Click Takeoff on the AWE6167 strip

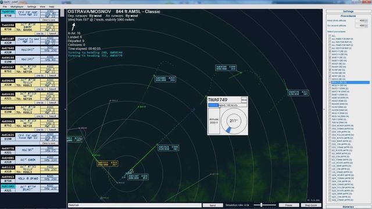52,75
